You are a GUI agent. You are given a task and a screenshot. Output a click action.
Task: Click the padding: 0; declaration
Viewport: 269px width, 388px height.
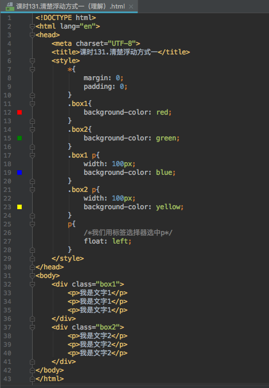tap(106, 87)
